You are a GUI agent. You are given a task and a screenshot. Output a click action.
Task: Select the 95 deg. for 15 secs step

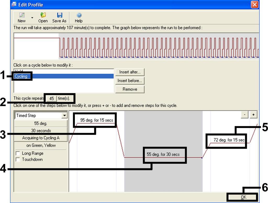click(x=97, y=120)
